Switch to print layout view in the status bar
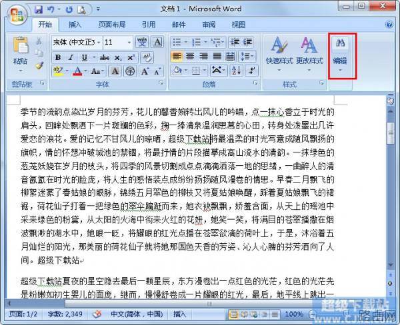 233,314
